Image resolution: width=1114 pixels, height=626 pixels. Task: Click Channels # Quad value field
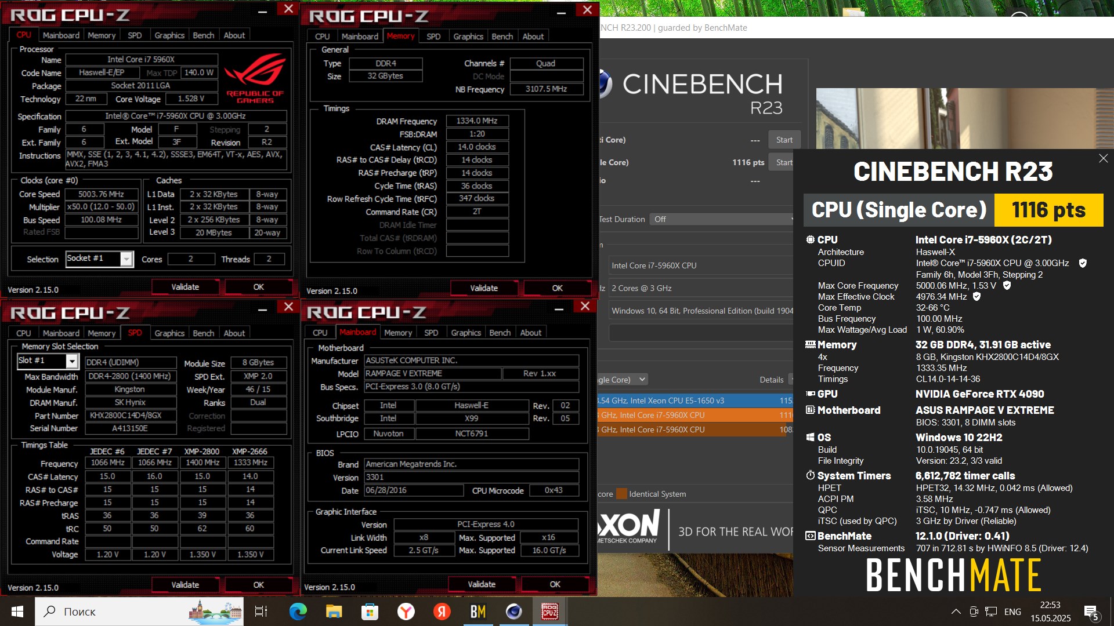[546, 63]
